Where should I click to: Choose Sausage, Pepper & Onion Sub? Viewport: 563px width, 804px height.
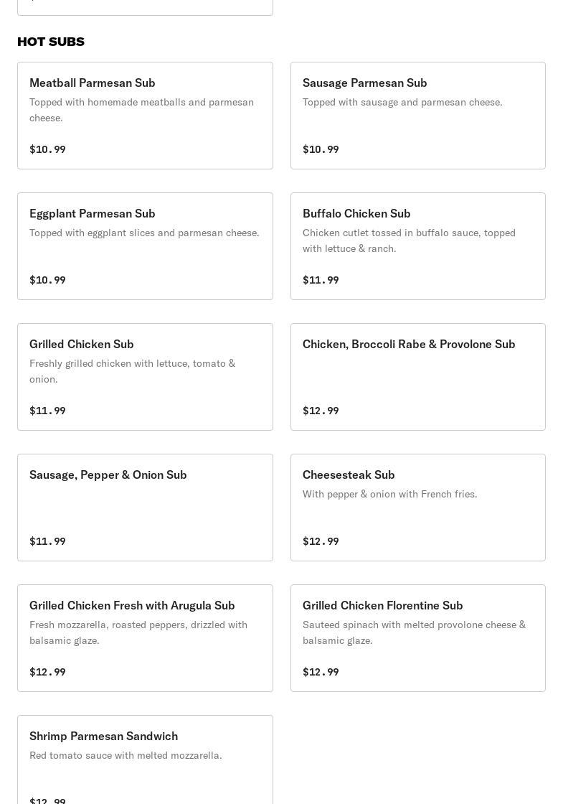pyautogui.click(x=145, y=508)
